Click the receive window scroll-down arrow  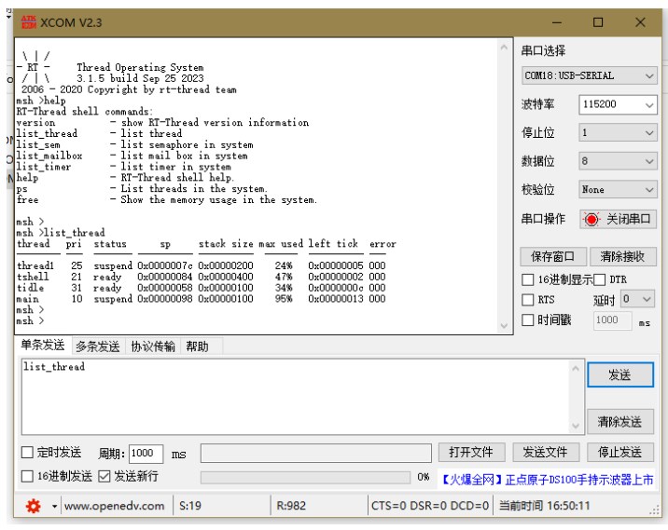[504, 326]
